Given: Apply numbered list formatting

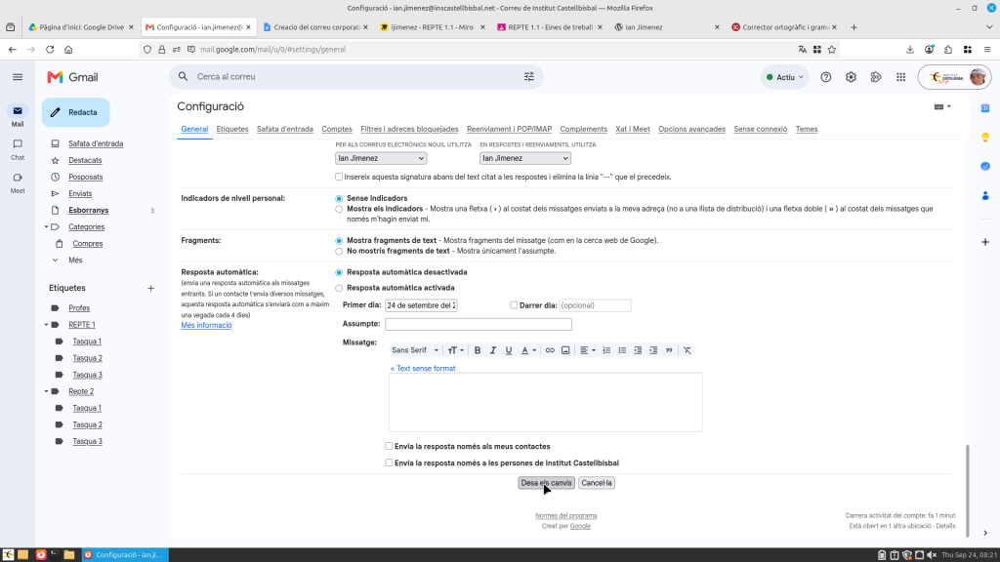Looking at the screenshot, I should coord(606,350).
